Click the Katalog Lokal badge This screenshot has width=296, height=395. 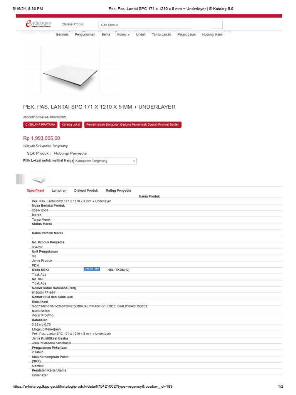point(71,125)
